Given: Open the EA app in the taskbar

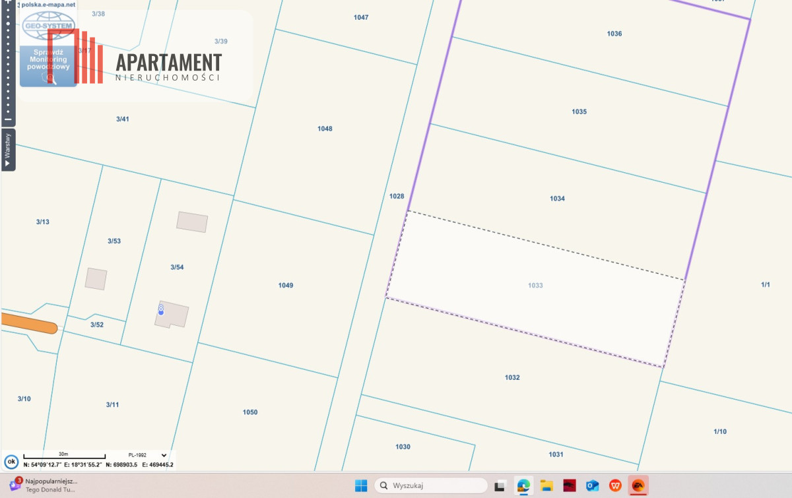Looking at the screenshot, I should [638, 486].
